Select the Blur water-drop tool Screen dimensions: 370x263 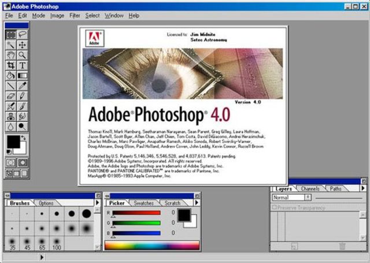tap(11, 127)
